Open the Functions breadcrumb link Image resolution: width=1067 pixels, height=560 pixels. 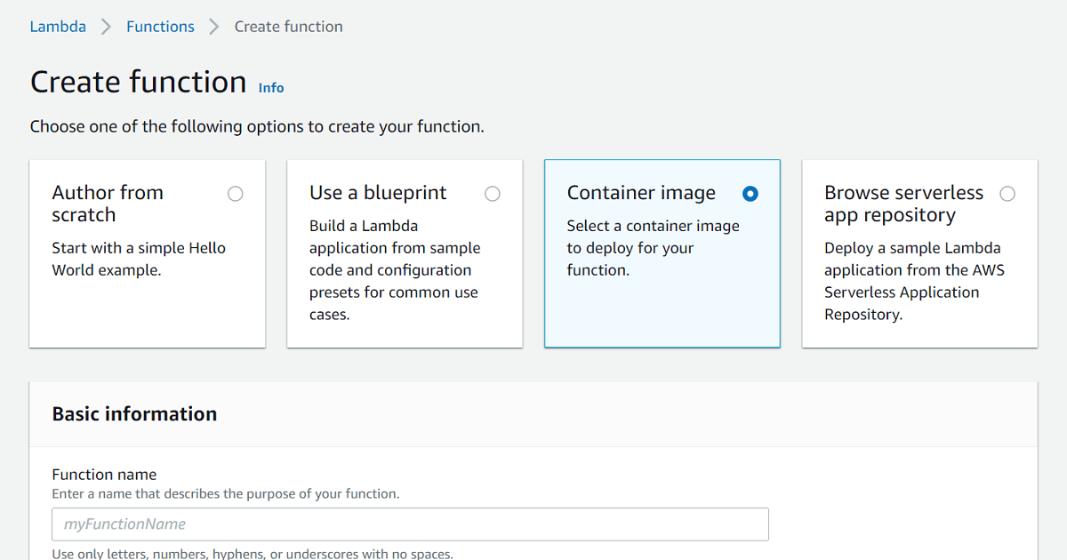click(x=160, y=27)
